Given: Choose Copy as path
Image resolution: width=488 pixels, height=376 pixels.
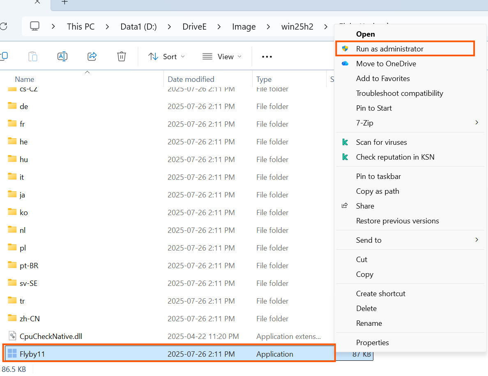Looking at the screenshot, I should click(x=378, y=191).
